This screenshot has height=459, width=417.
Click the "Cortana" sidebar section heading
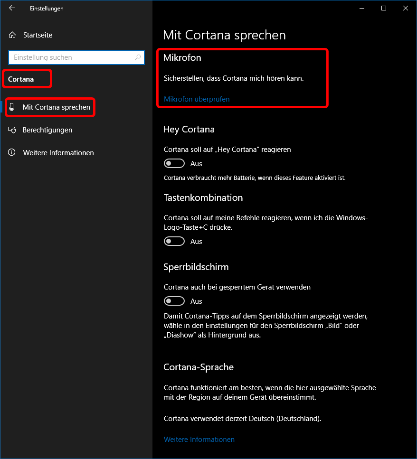(21, 79)
